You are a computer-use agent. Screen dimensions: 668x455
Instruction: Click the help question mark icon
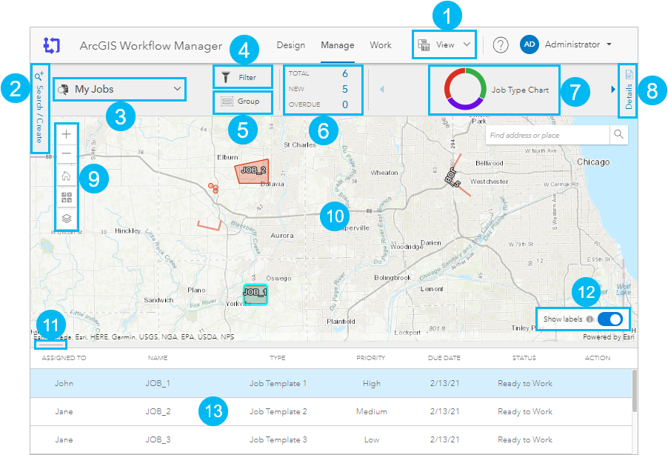click(501, 44)
